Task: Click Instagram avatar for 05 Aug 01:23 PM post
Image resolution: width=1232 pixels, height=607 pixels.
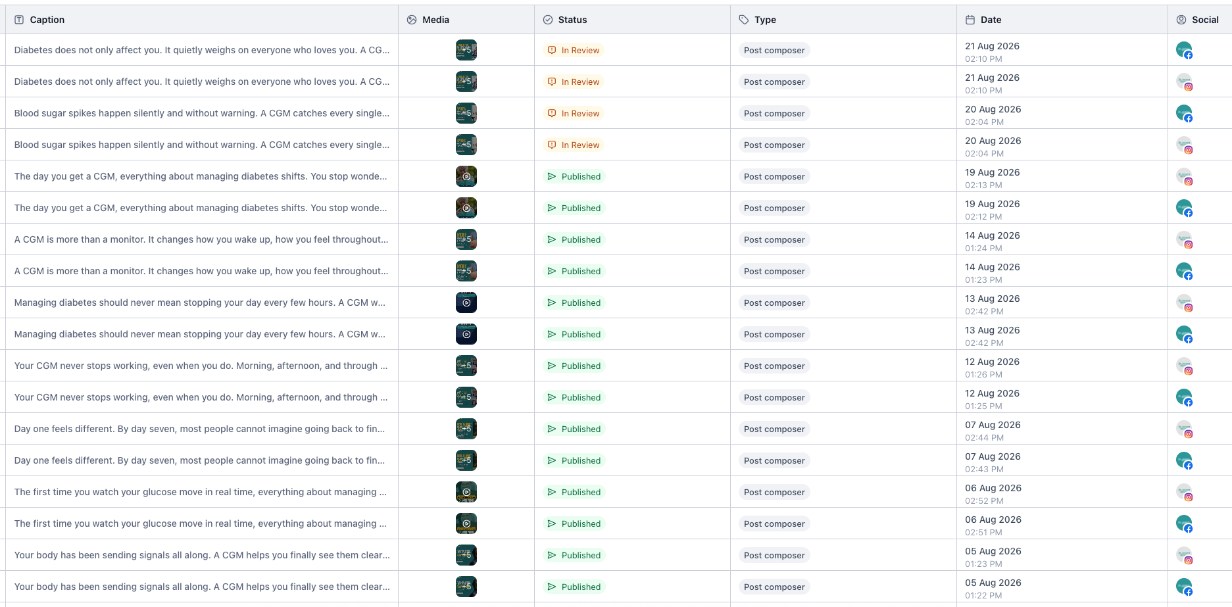Action: coord(1184,555)
